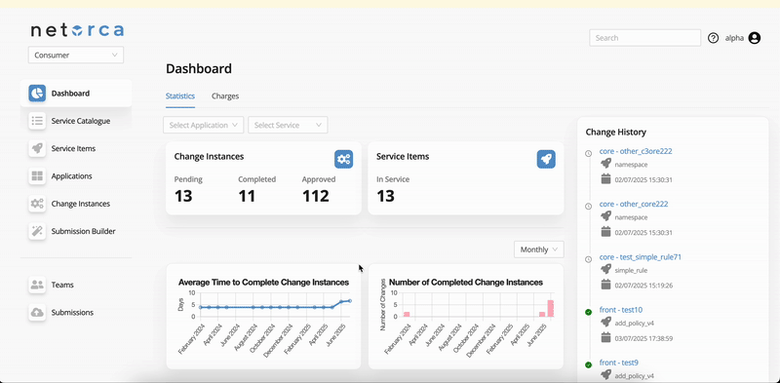Click the green check icon beside front - test10
Viewport: 780px width, 383px height.
589,312
